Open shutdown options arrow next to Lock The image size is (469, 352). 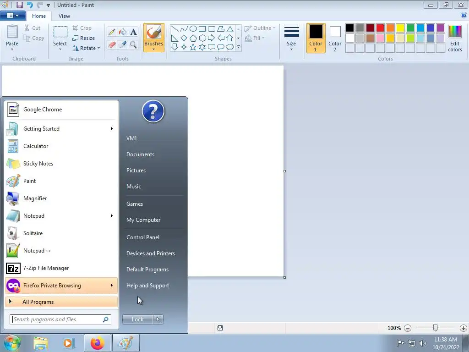click(158, 319)
